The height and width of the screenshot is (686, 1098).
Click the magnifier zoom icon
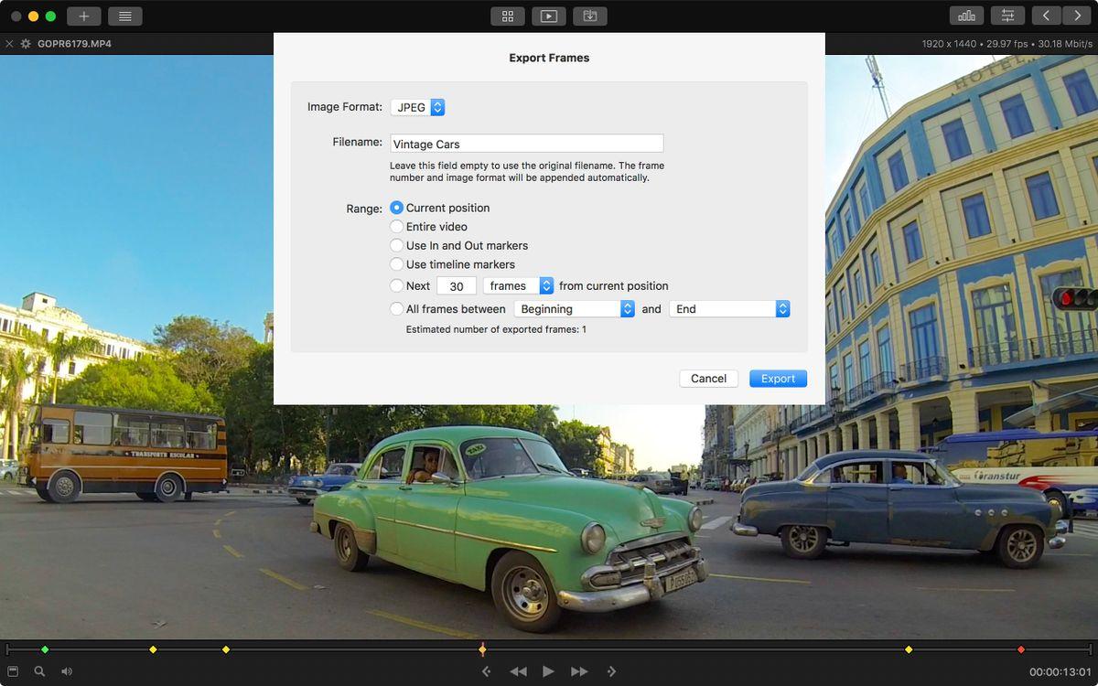[x=39, y=671]
